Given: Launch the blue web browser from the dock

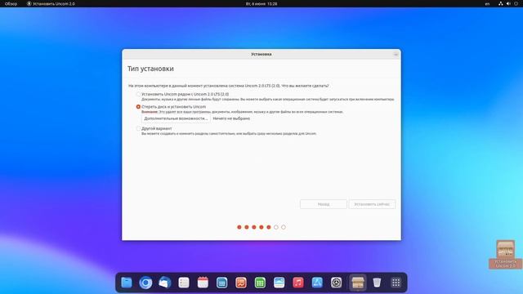Looking at the screenshot, I should pos(145,283).
